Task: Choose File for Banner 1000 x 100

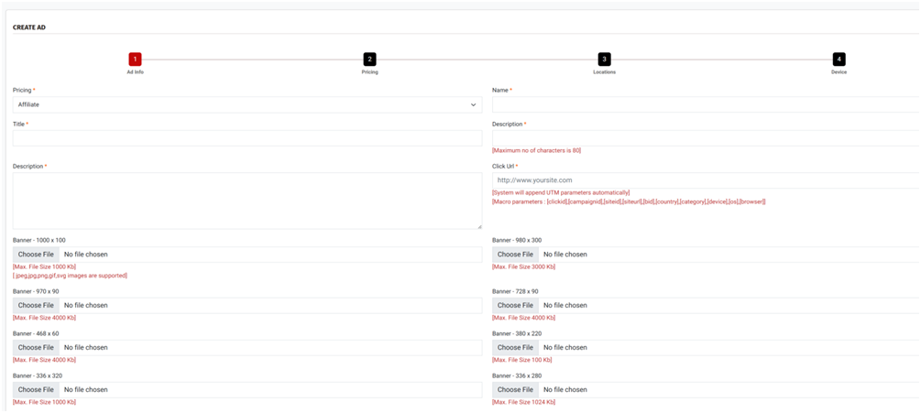Action: [36, 255]
